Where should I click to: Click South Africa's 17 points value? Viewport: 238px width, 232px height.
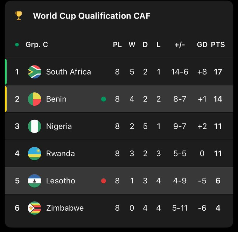(x=218, y=72)
